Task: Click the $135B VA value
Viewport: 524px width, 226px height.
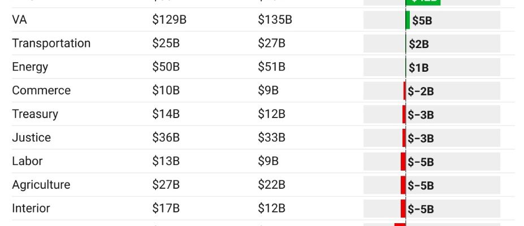Action: [275, 20]
